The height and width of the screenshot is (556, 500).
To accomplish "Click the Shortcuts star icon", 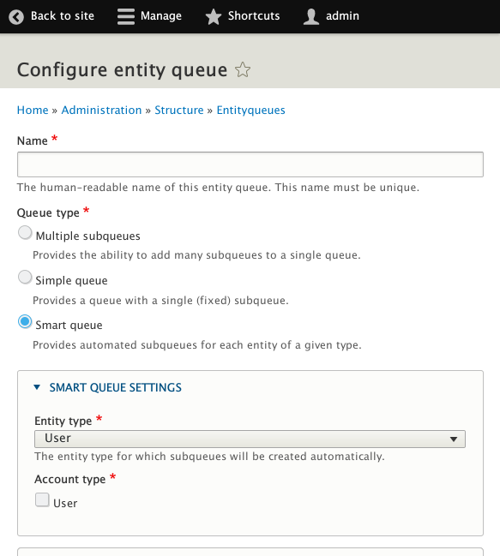I will pyautogui.click(x=214, y=16).
